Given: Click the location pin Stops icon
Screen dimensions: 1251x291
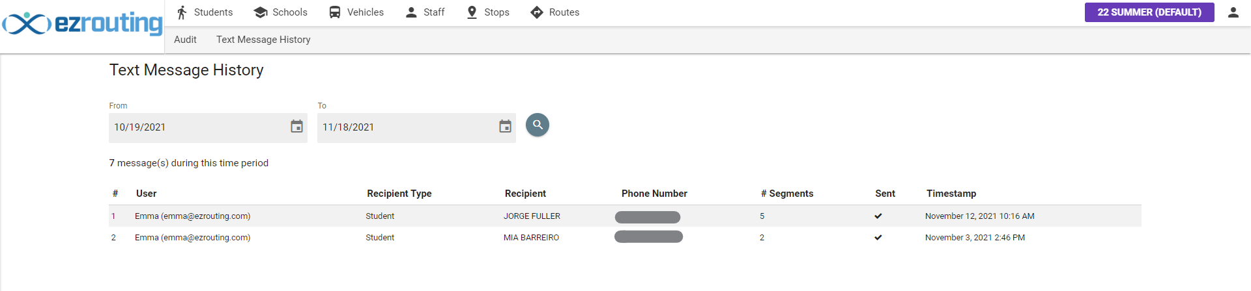Looking at the screenshot, I should click(472, 12).
